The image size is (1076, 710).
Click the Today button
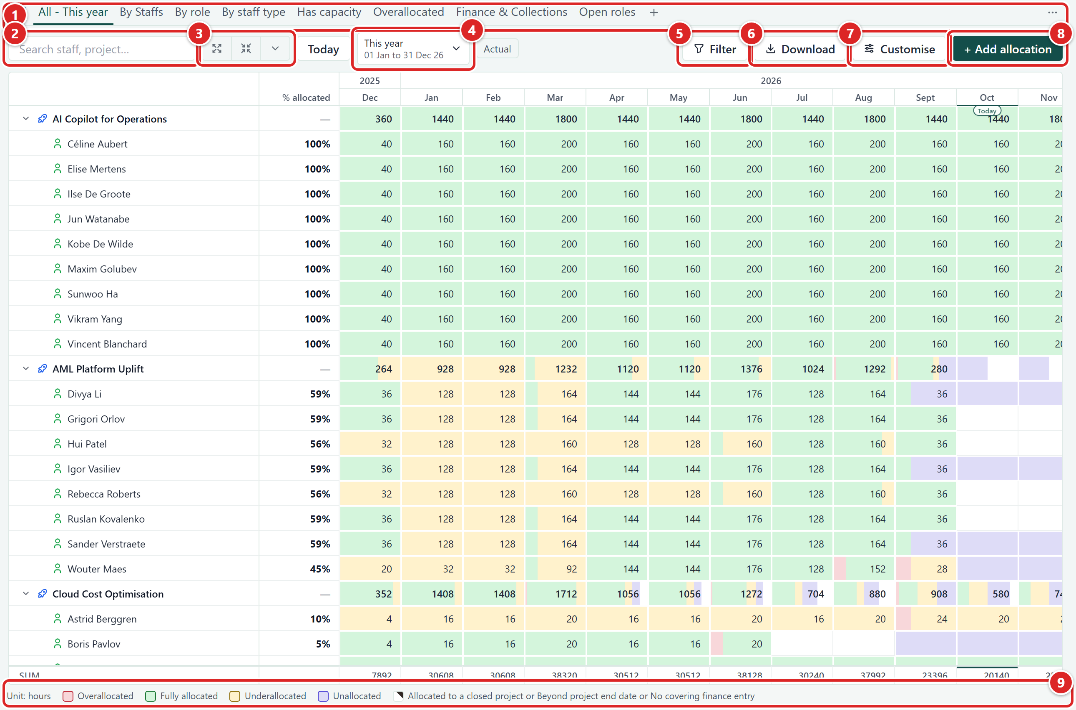click(323, 49)
